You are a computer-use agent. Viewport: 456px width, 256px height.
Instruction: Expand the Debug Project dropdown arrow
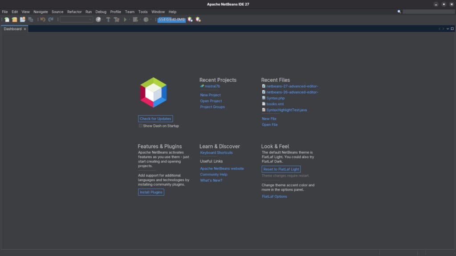[140, 20]
